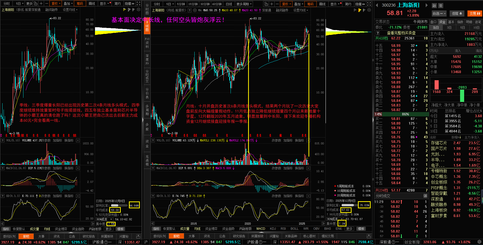Switch to 盘口 tab in quote panel
This screenshot has height=245, width=483.
[x=433, y=22]
